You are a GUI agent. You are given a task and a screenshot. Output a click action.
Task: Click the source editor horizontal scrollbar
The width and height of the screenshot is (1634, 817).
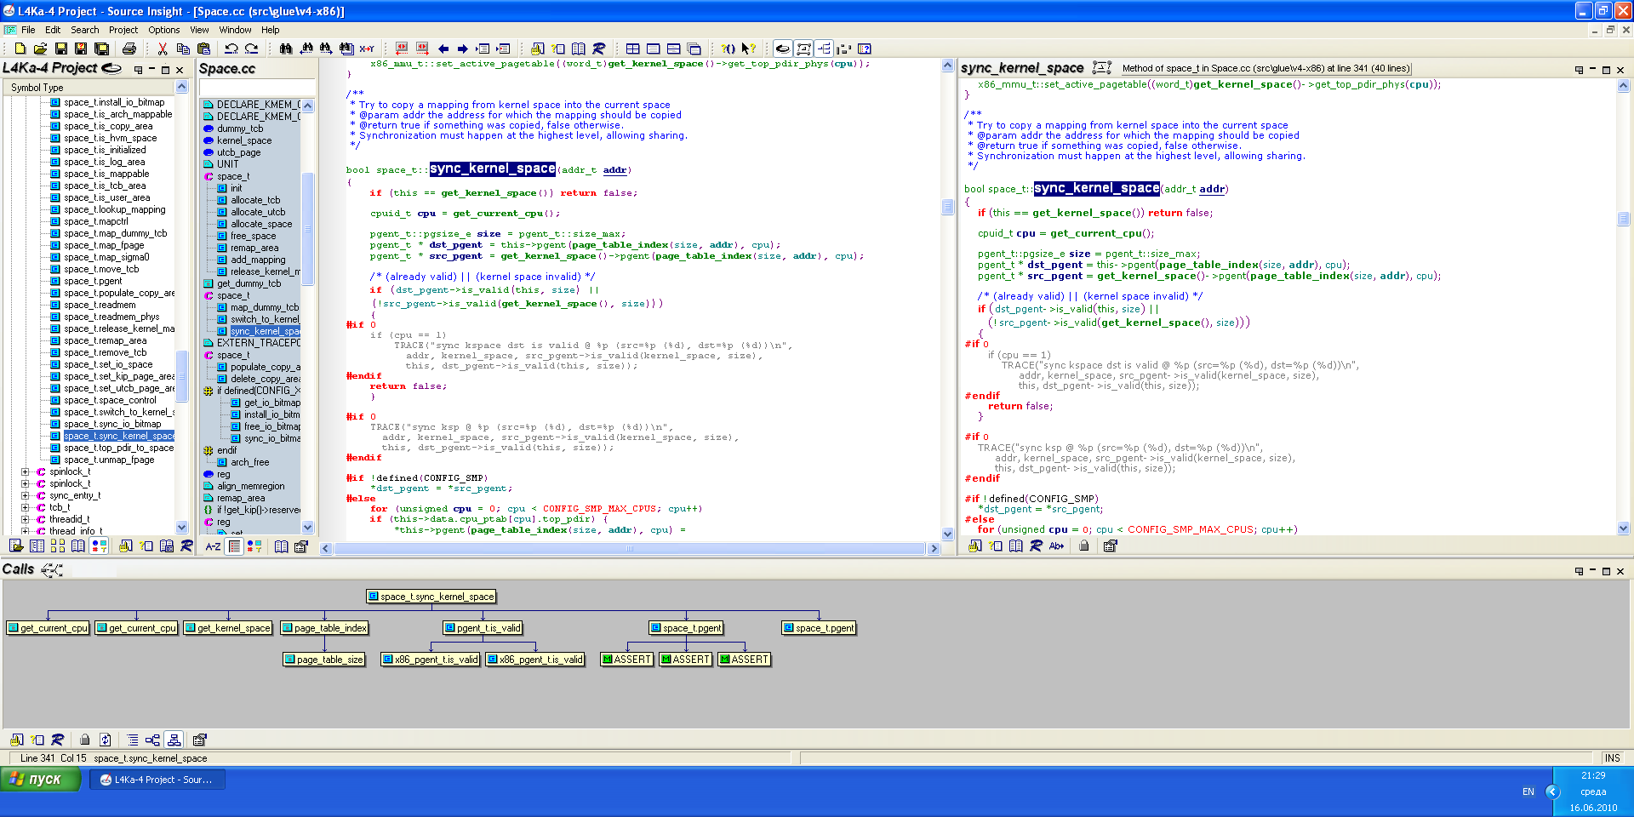coord(630,549)
